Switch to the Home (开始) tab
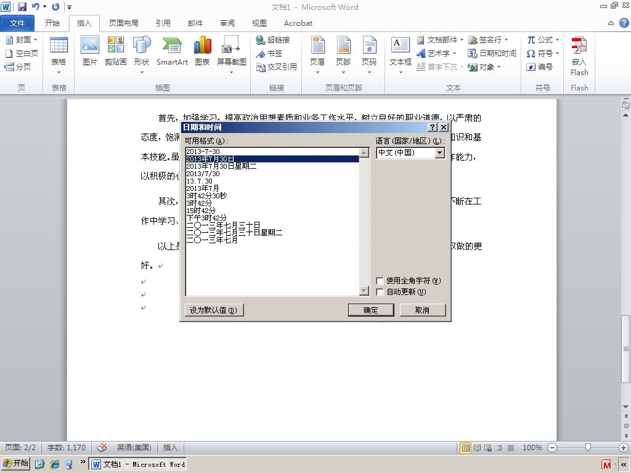Viewport: 631px width, 473px height. coord(52,23)
